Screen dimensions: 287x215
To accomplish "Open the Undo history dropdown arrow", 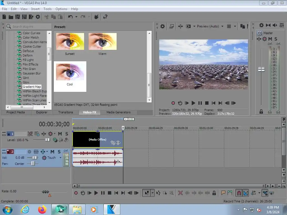I will click(76, 17).
